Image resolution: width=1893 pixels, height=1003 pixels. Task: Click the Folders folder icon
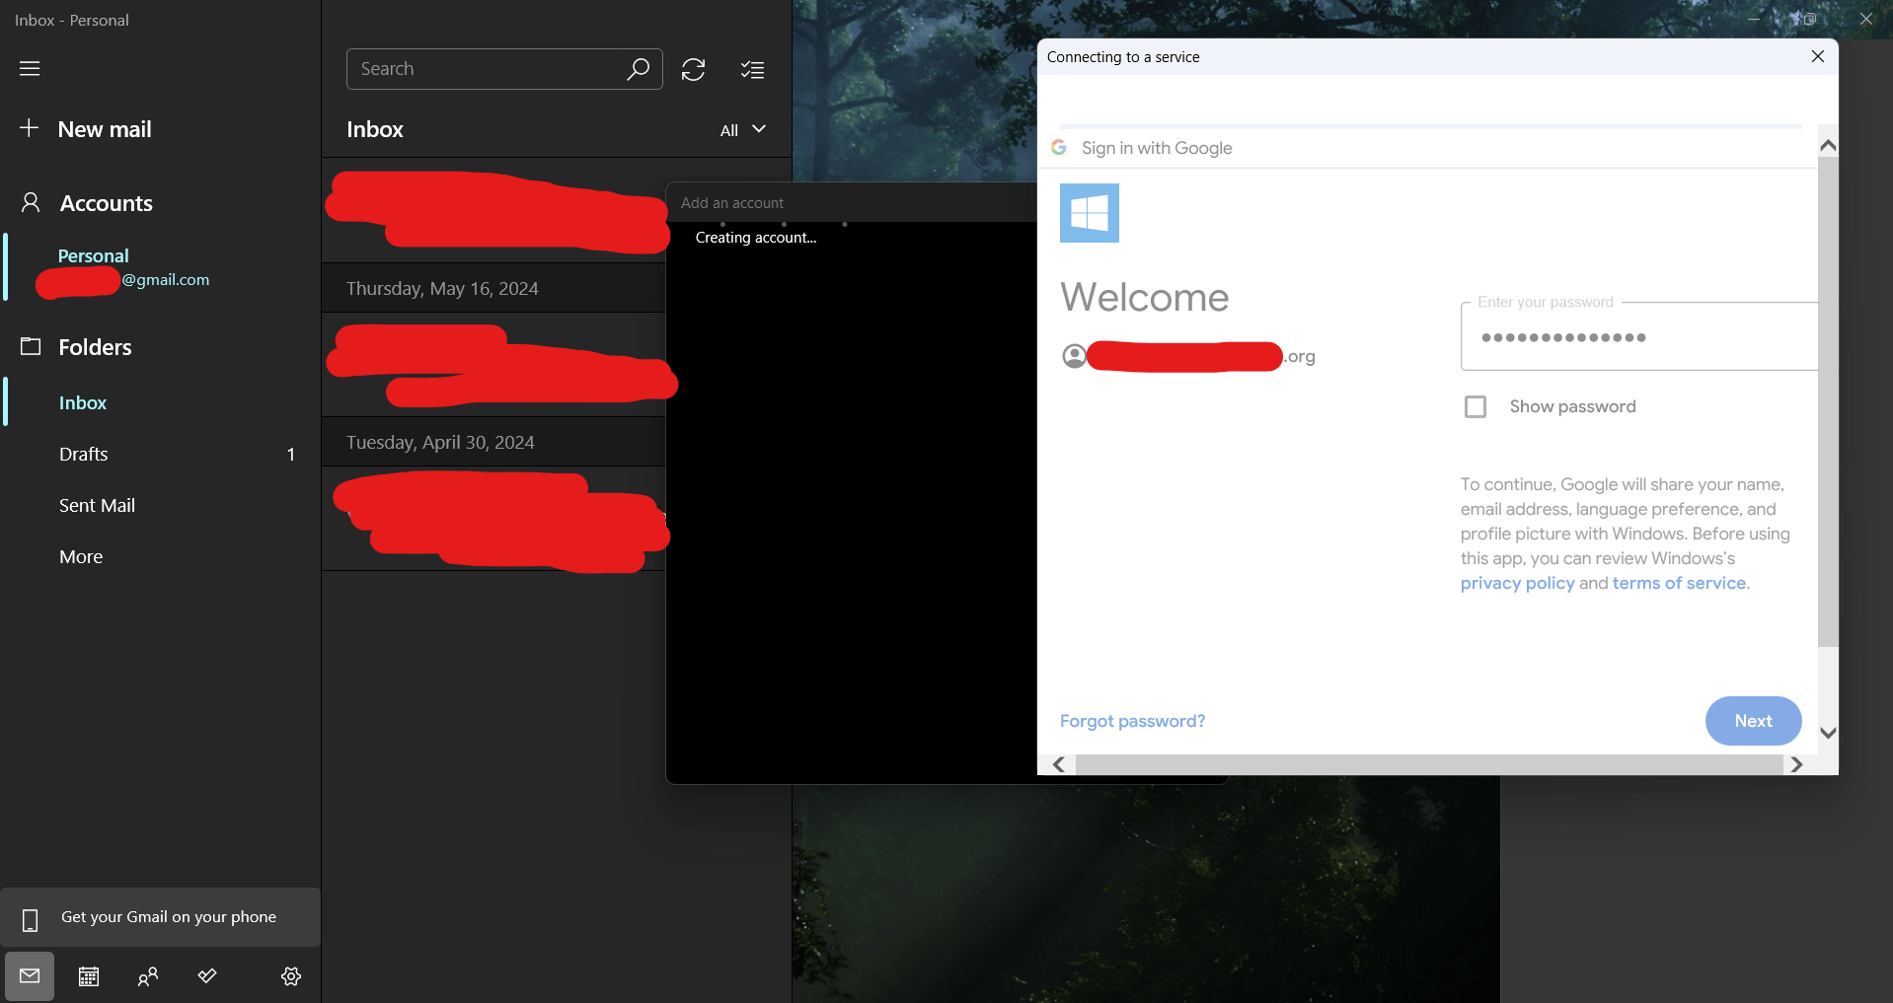[31, 346]
